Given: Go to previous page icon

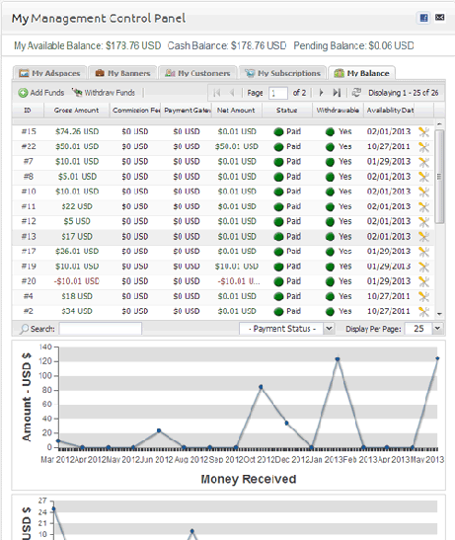Looking at the screenshot, I should 232,93.
